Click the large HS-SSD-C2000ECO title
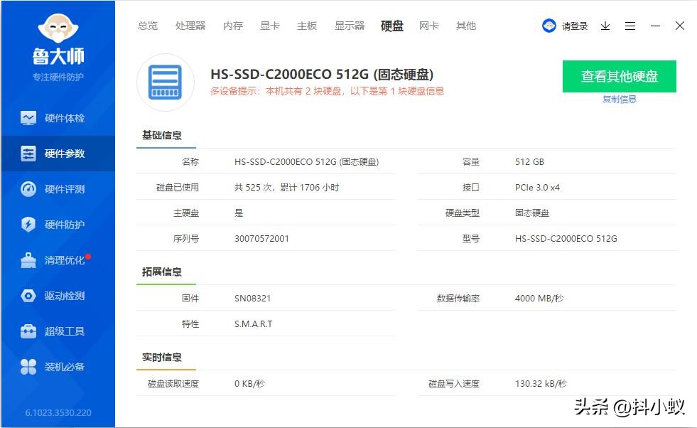 tap(322, 75)
